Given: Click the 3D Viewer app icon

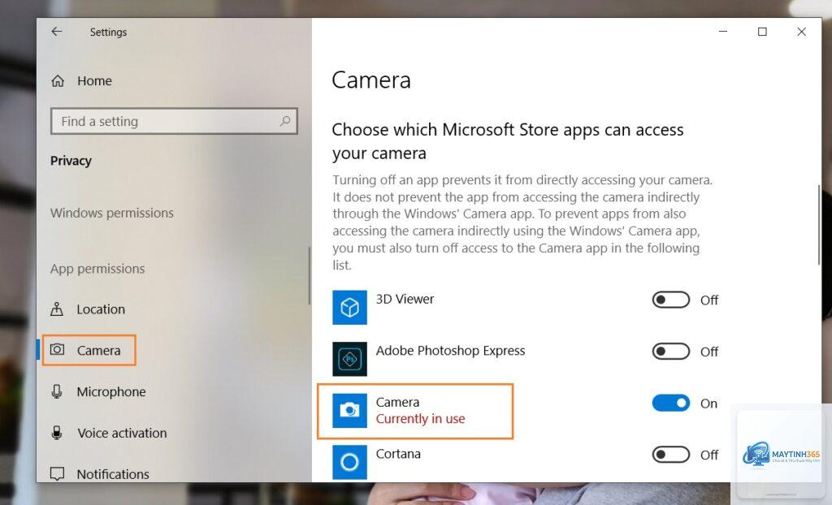Looking at the screenshot, I should click(349, 307).
